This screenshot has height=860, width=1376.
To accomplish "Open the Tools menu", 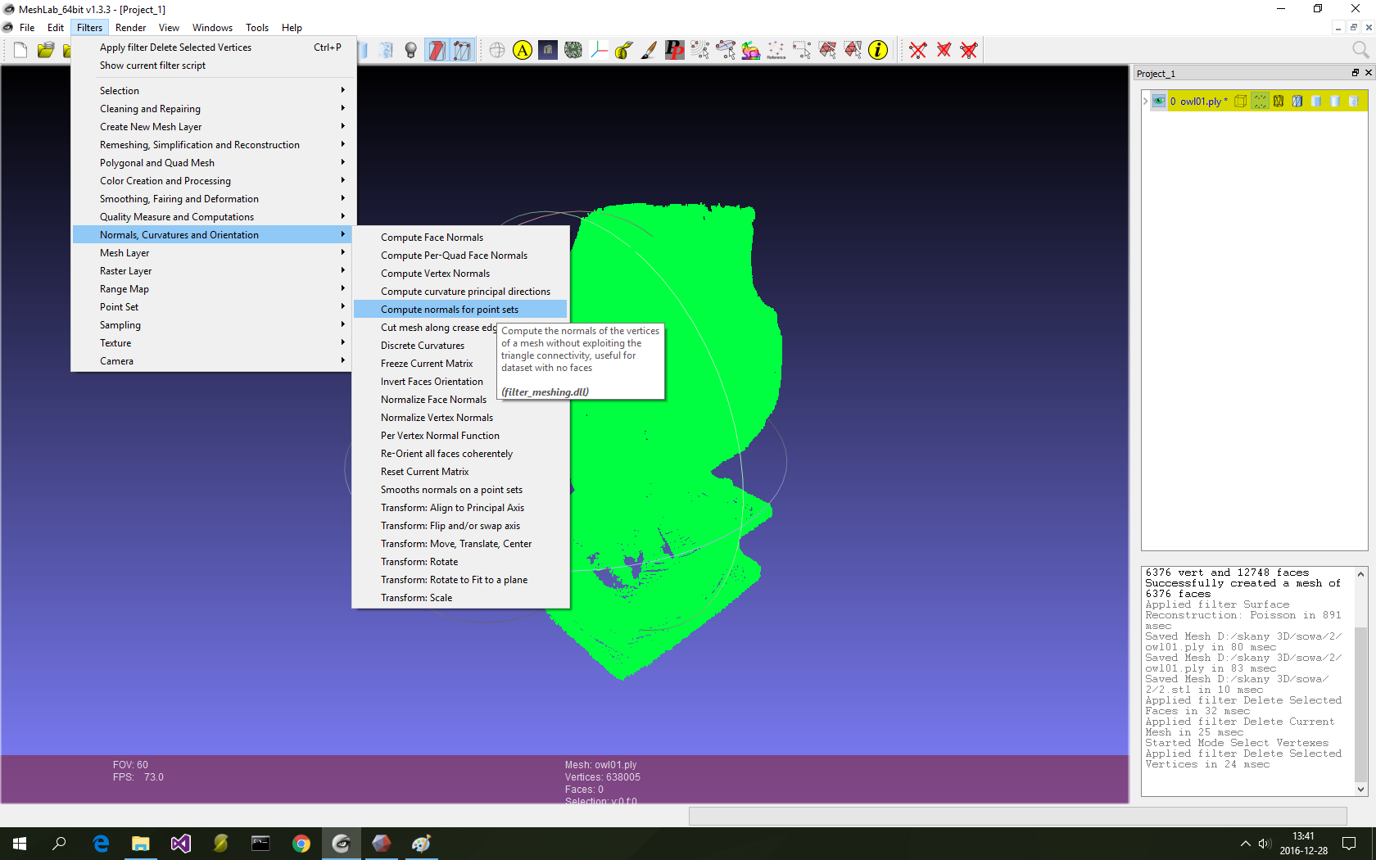I will [x=257, y=28].
